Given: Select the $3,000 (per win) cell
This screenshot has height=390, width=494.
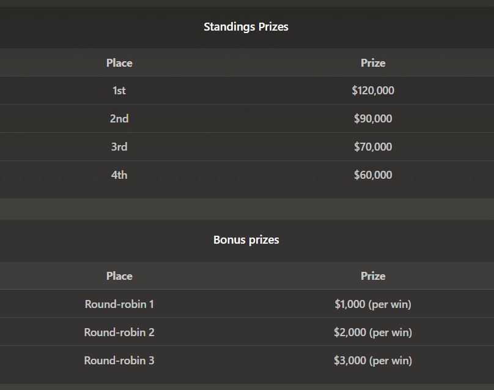Looking at the screenshot, I should [x=373, y=361].
